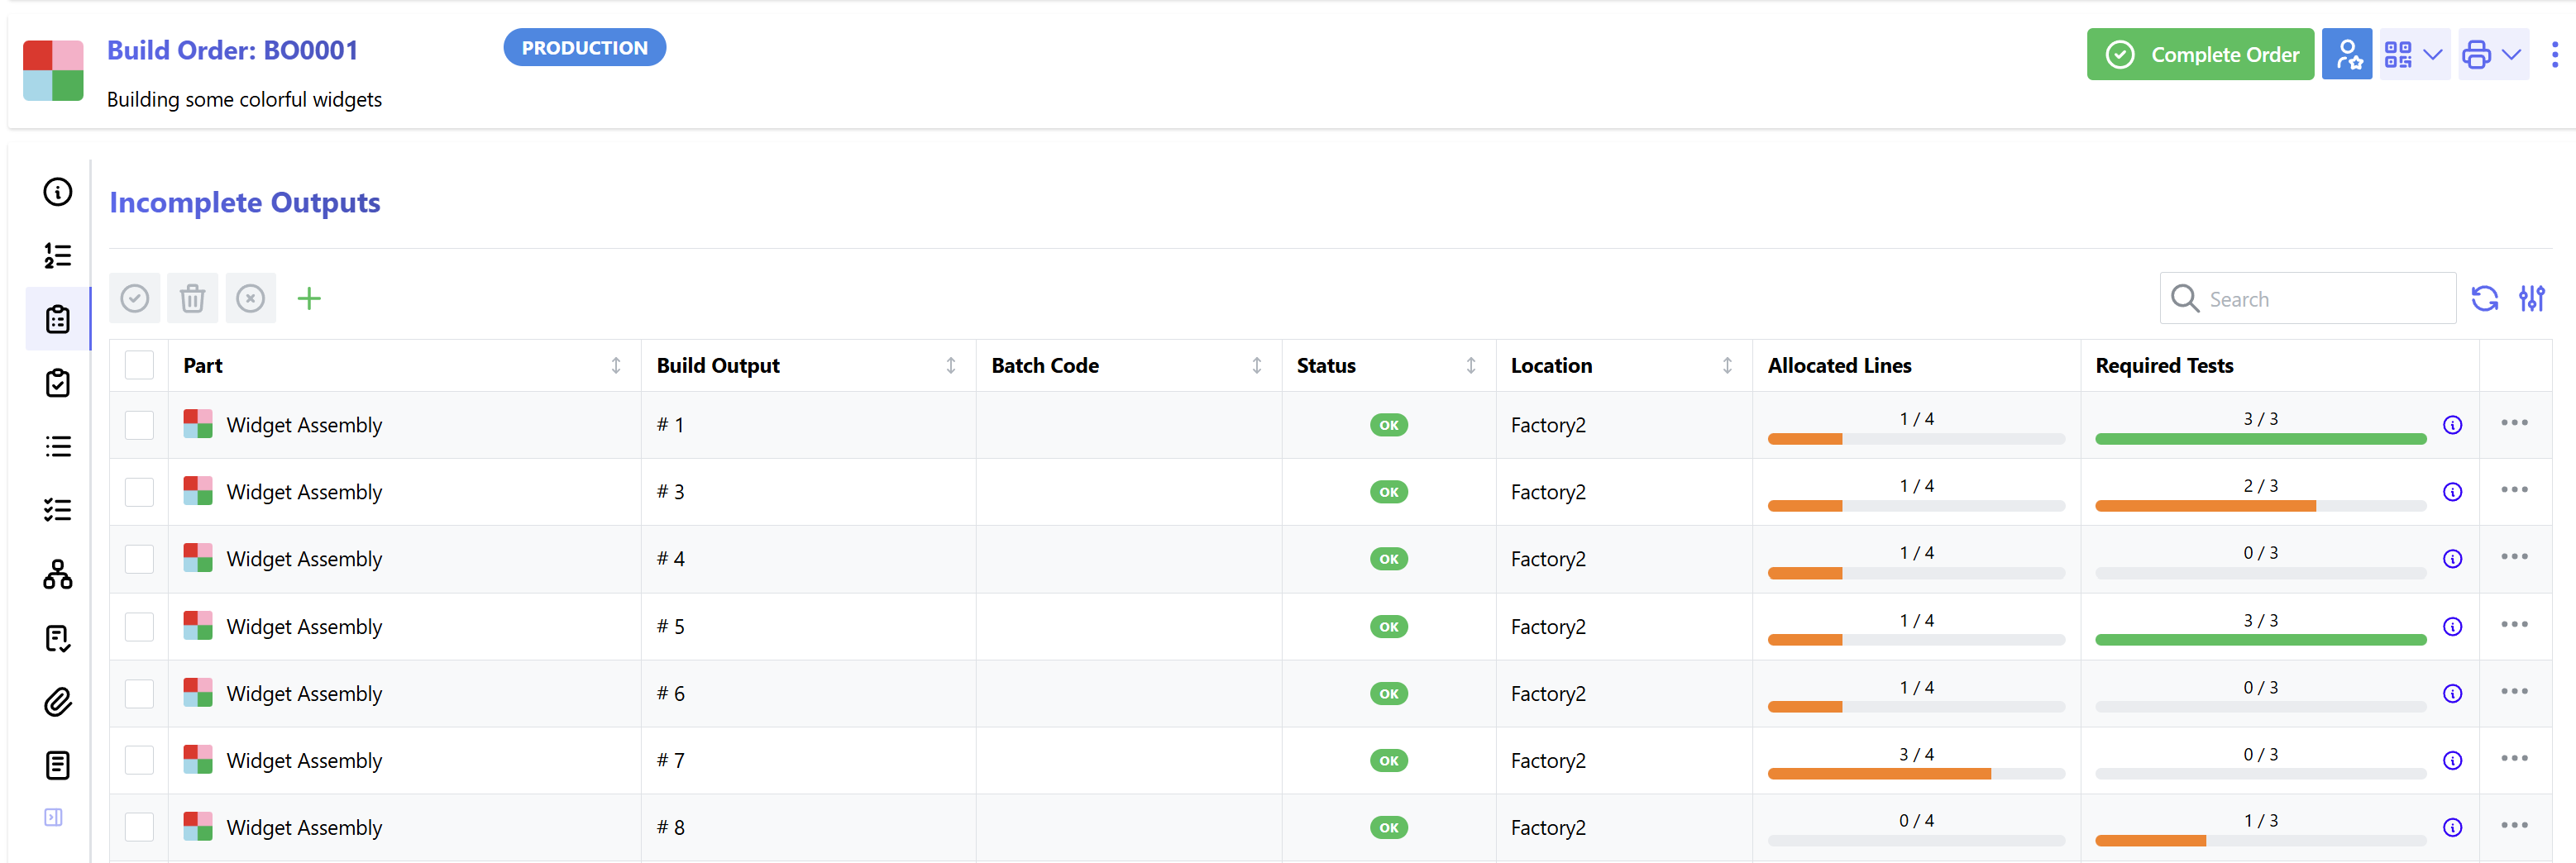Open the vertical three-dot build order menu
The width and height of the screenshot is (2576, 863).
(x=2554, y=54)
